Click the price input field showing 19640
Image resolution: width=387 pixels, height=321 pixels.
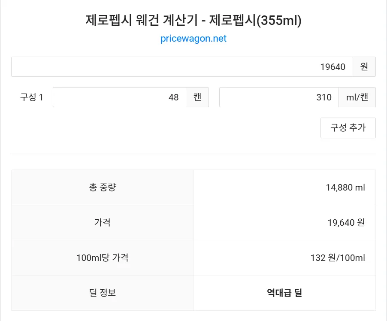(x=182, y=67)
